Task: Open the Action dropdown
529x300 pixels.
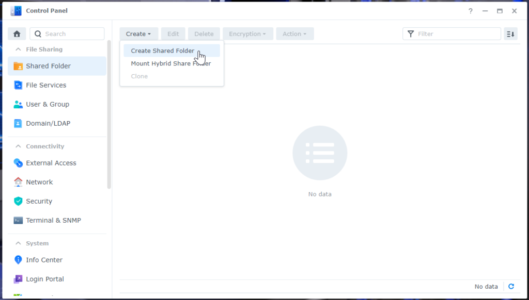Action: [294, 34]
